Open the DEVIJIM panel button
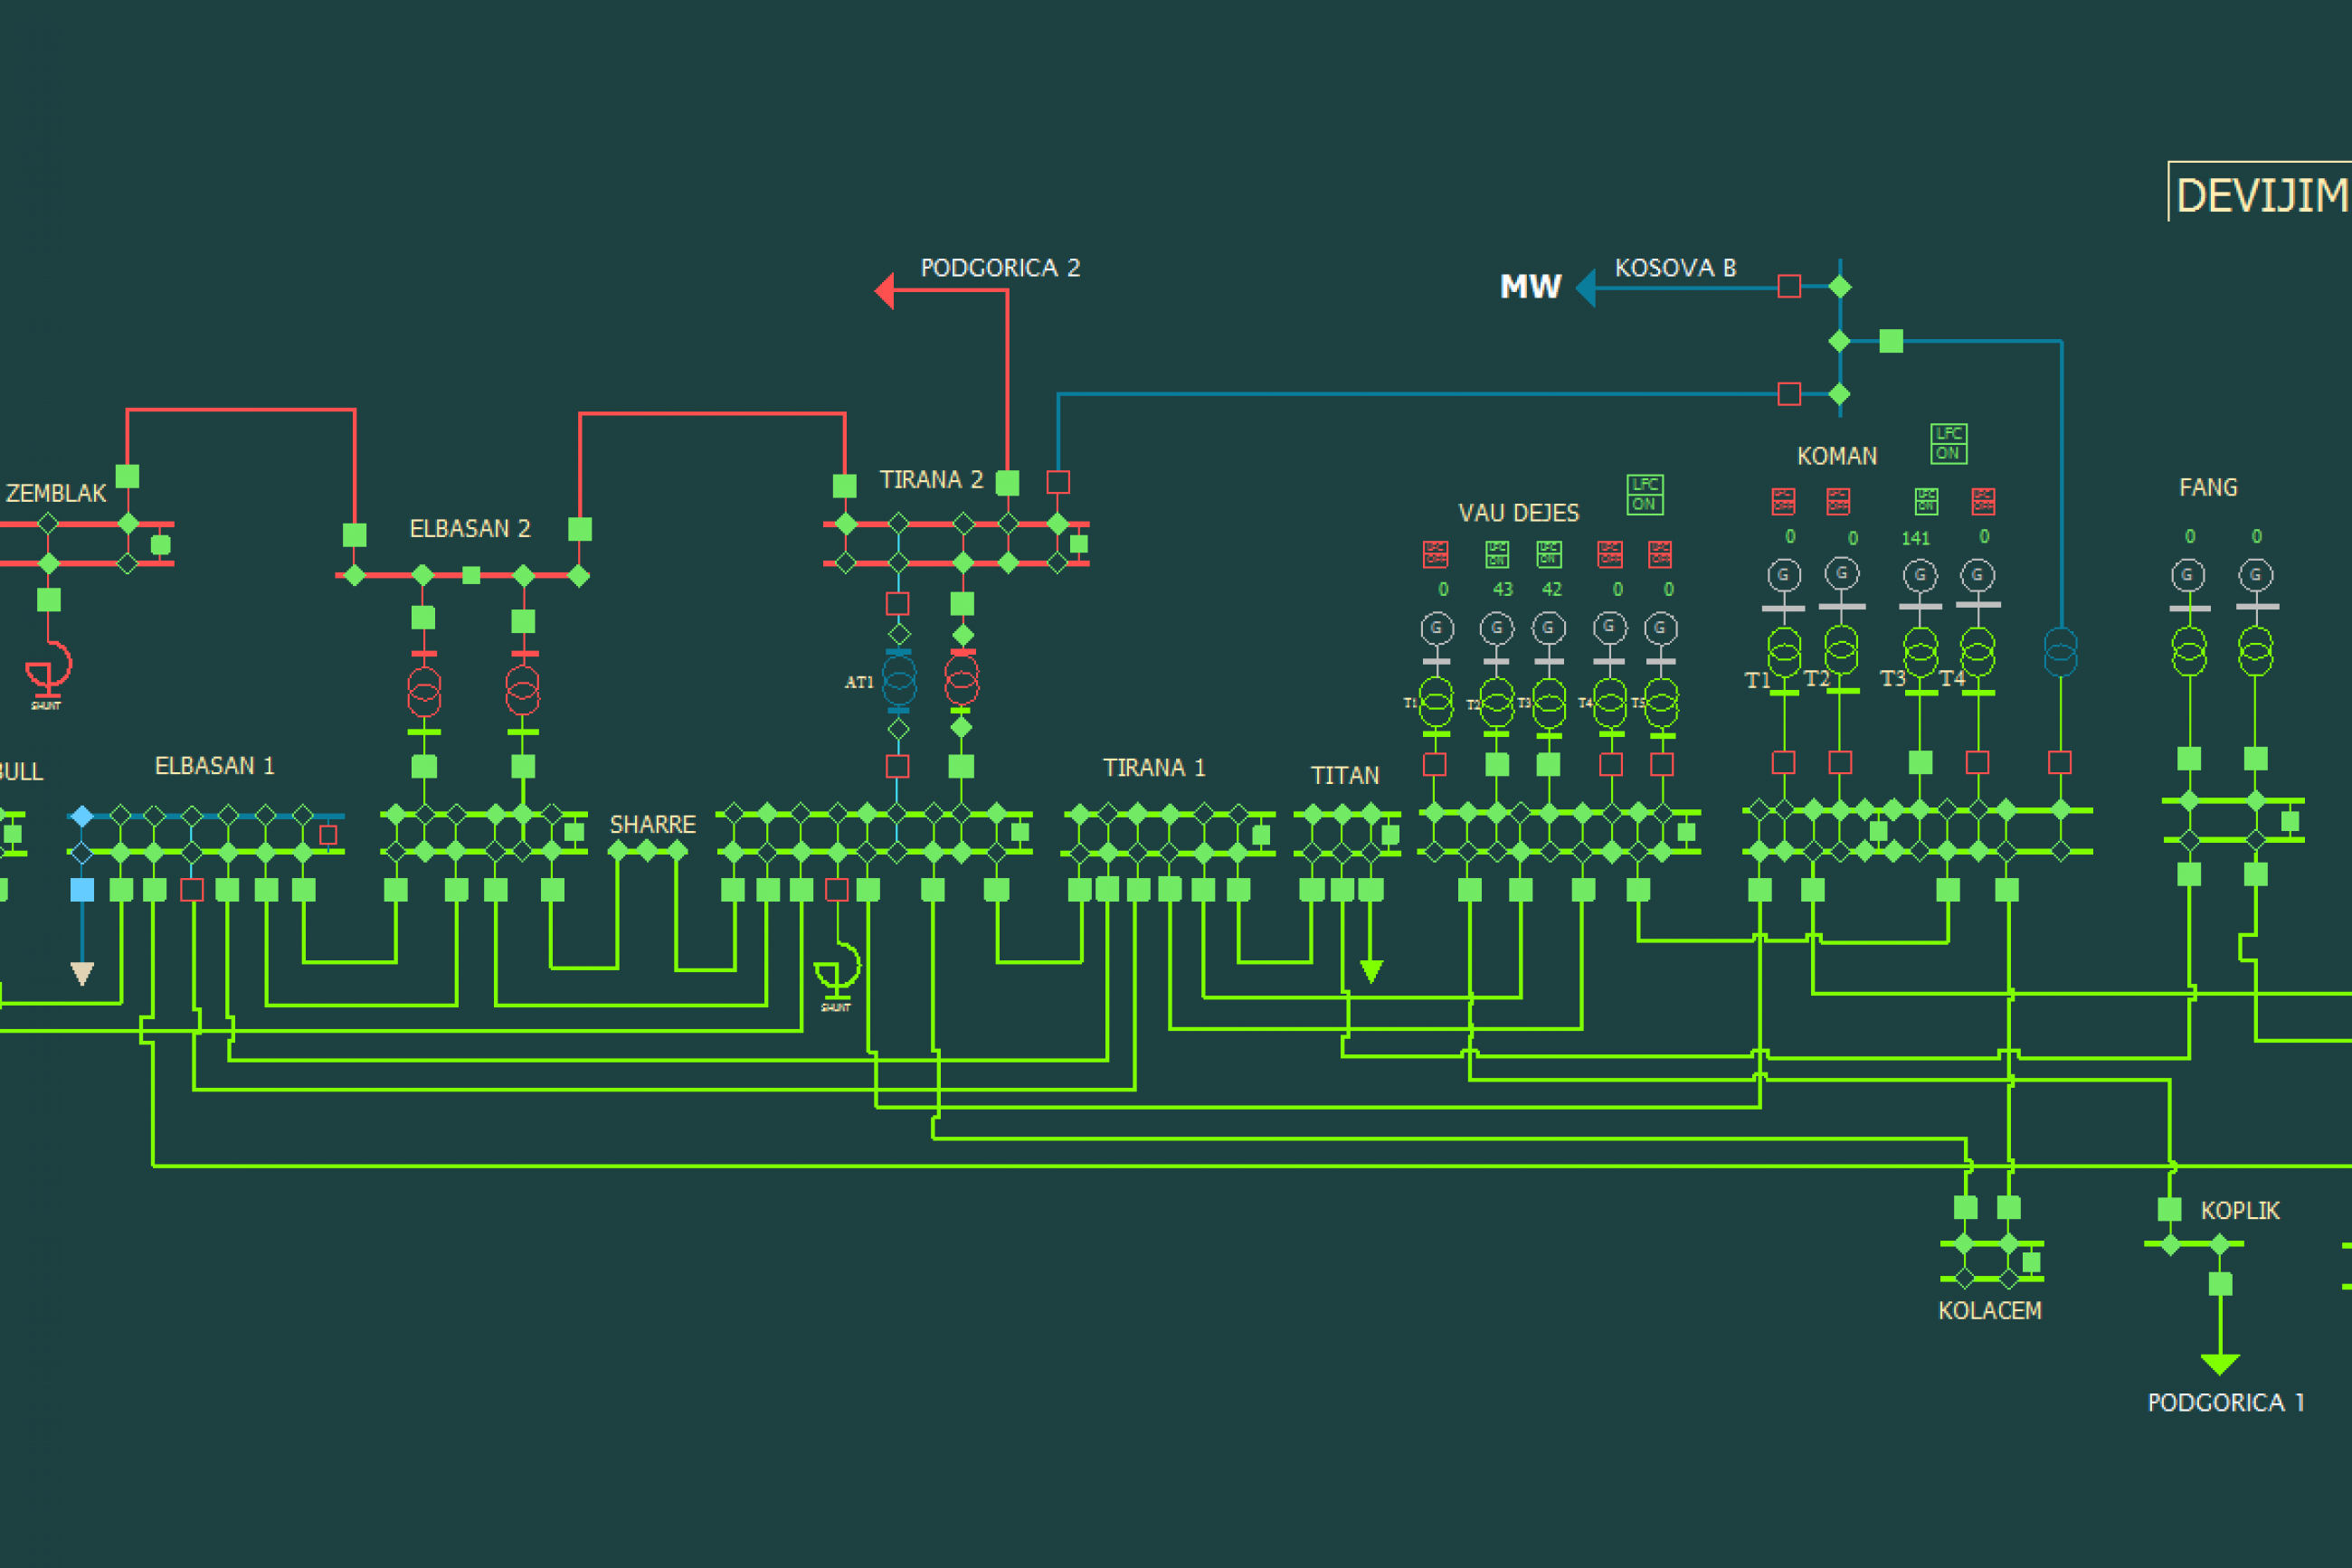Image resolution: width=2352 pixels, height=1568 pixels. [x=2261, y=193]
